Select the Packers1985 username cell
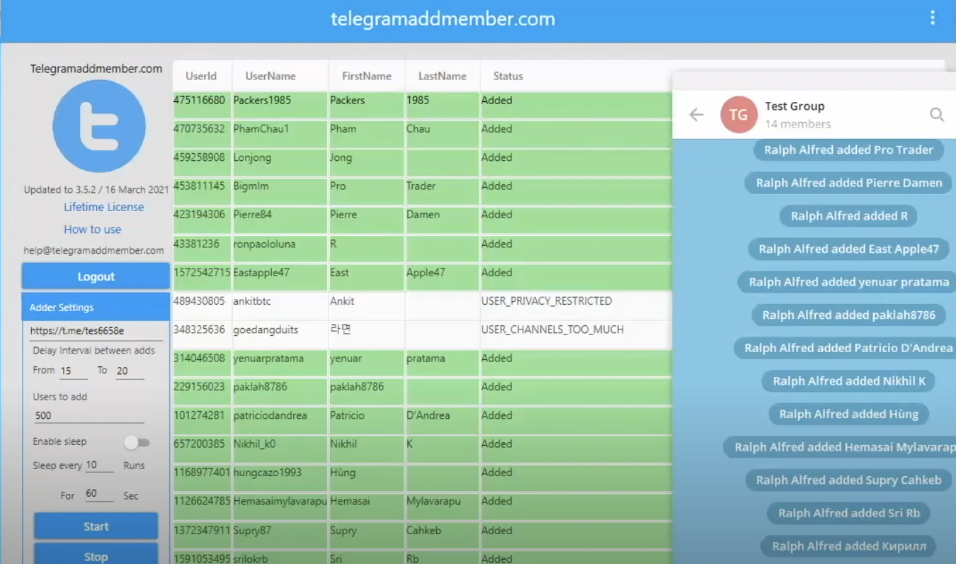 (280, 105)
